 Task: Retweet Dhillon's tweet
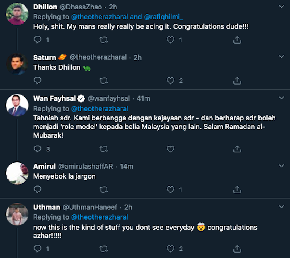(x=104, y=40)
